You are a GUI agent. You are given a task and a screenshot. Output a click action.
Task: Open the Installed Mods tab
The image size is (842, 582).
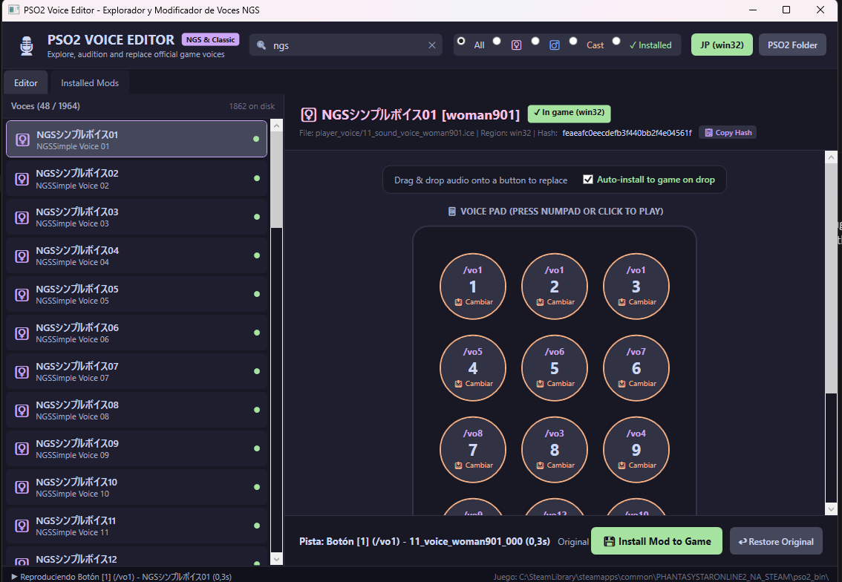[x=90, y=82]
